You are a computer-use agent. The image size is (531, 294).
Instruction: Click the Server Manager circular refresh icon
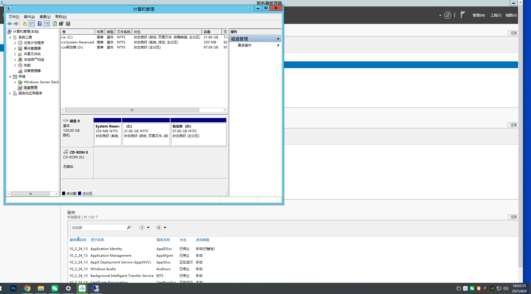pyautogui.click(x=448, y=15)
